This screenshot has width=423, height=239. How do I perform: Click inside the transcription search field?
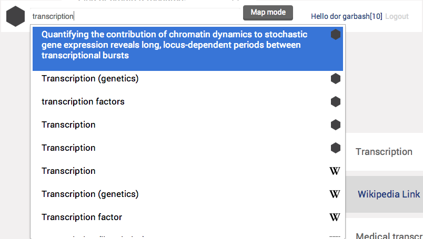tap(135, 16)
